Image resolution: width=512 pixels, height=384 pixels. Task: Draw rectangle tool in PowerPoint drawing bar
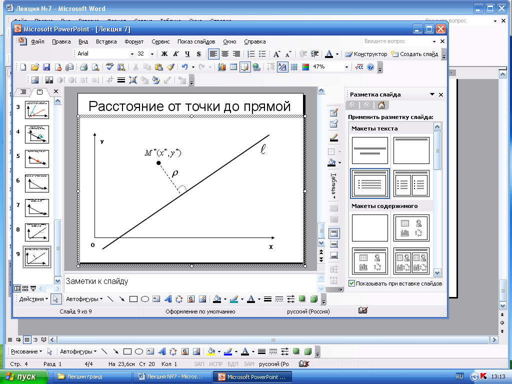tap(133, 299)
